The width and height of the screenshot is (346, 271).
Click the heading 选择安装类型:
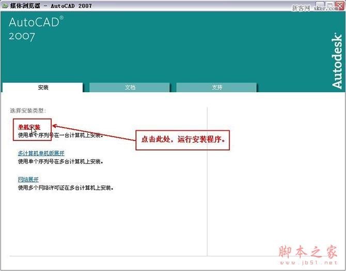coord(28,111)
